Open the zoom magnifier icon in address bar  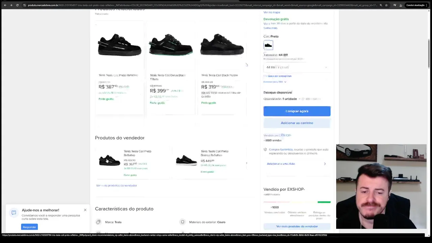coord(381,5)
